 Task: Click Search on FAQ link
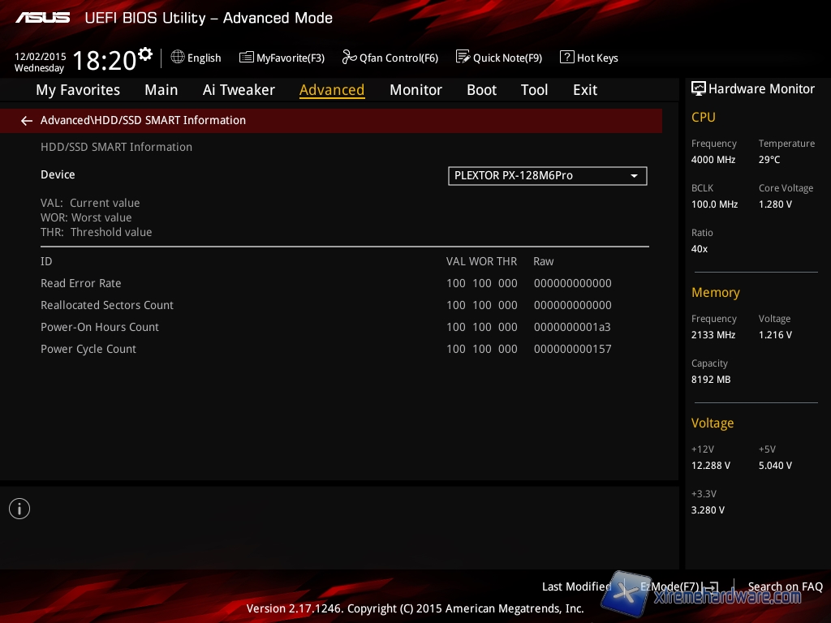tap(785, 586)
